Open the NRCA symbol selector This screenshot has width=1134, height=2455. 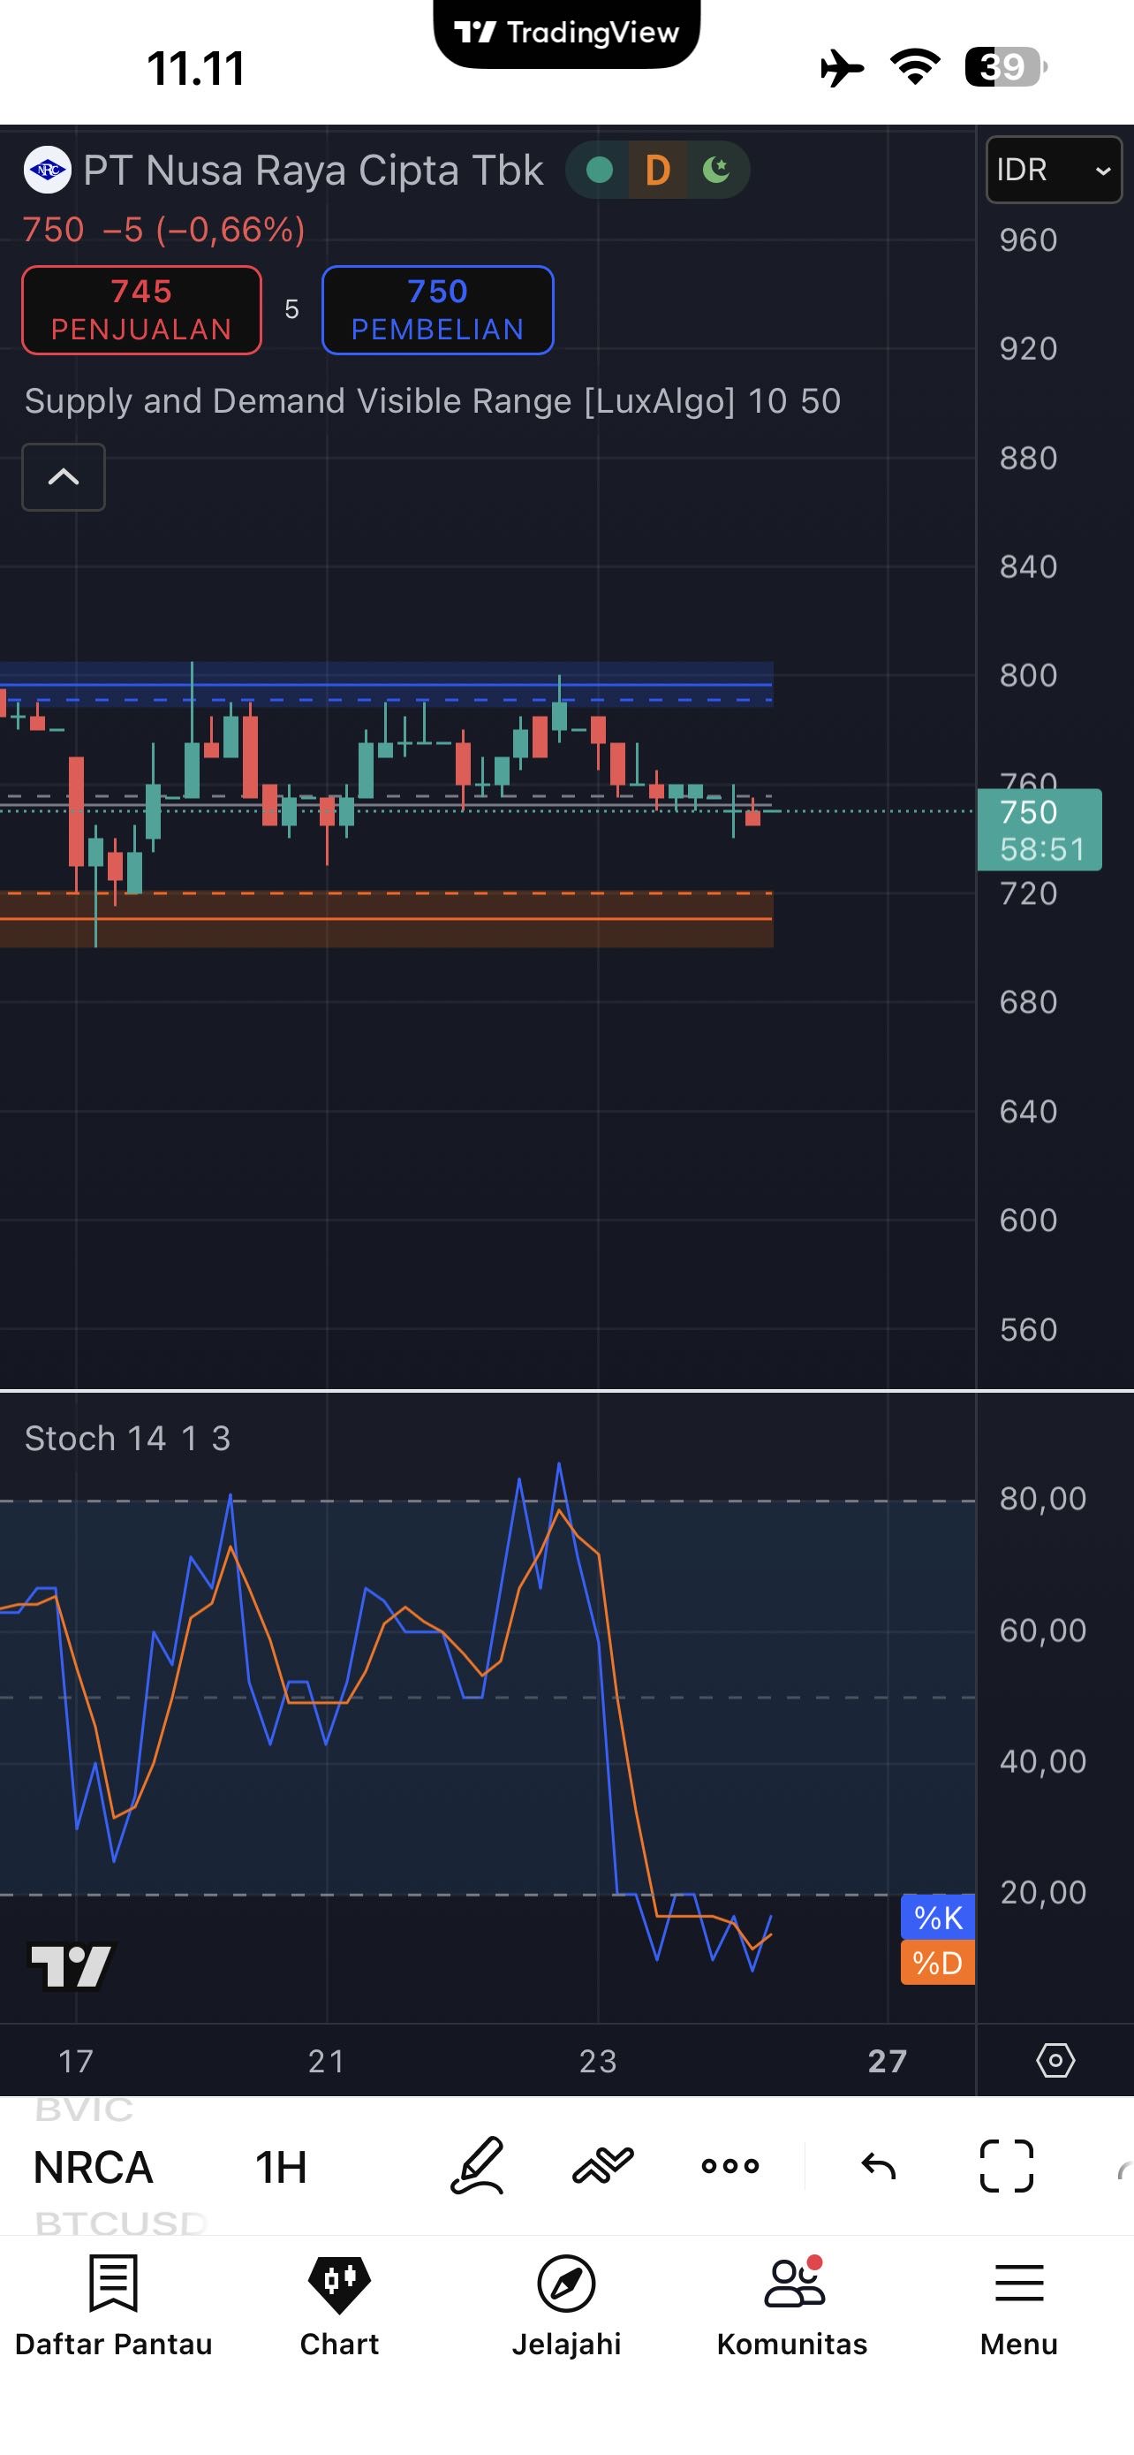[94, 2167]
